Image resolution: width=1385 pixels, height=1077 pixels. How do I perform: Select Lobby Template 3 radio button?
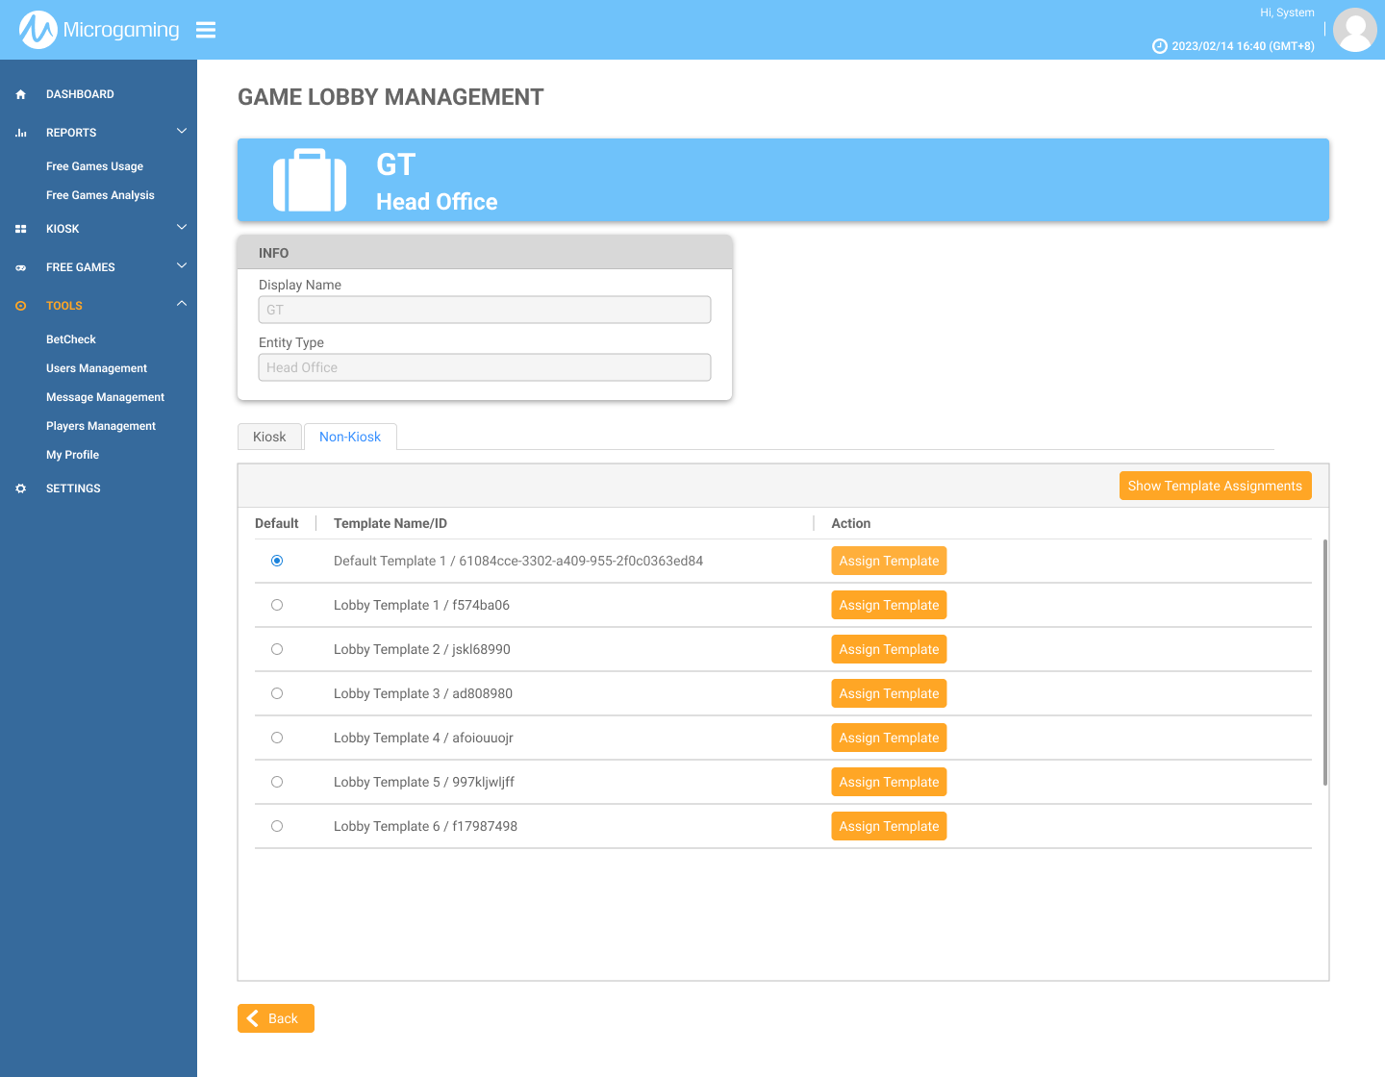tap(277, 693)
